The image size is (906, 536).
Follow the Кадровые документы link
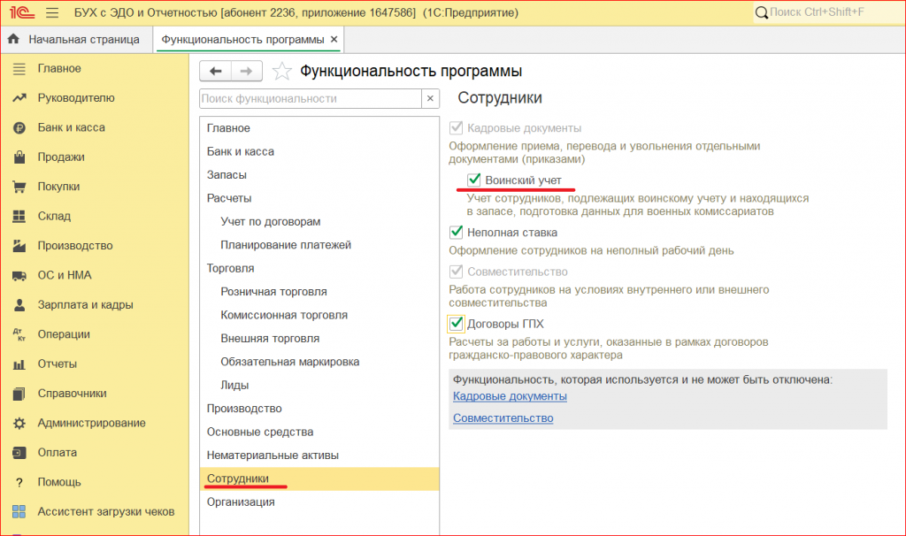tap(510, 396)
